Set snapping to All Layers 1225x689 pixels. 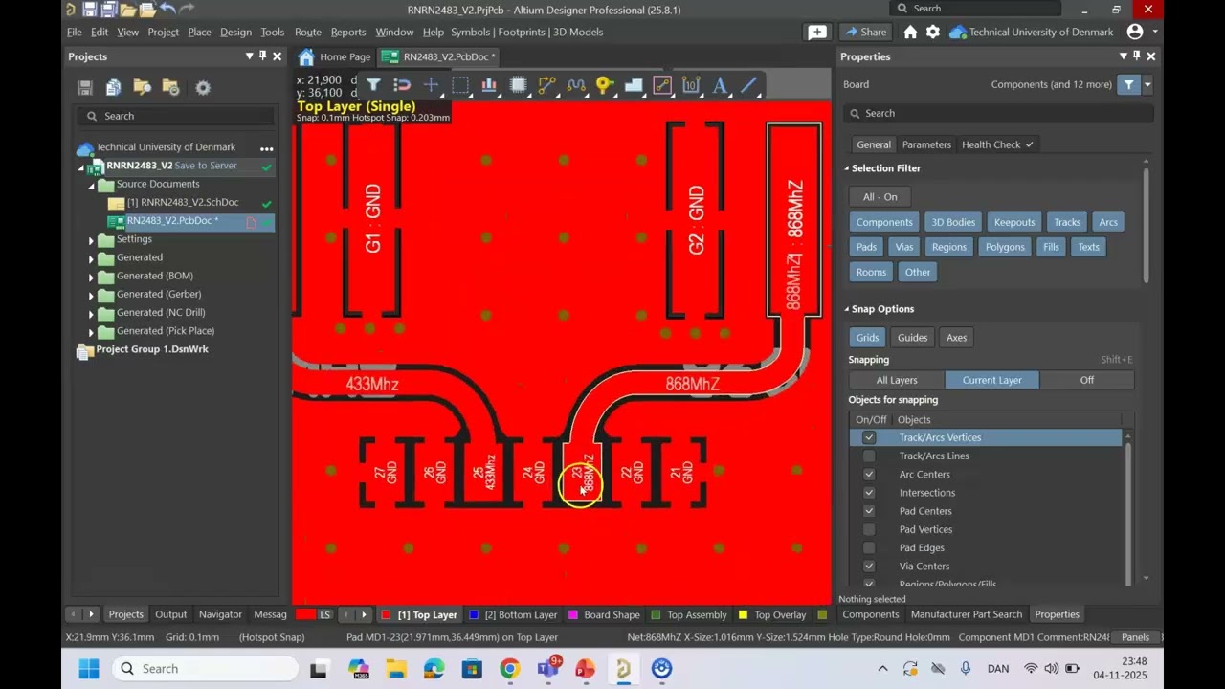[897, 380]
